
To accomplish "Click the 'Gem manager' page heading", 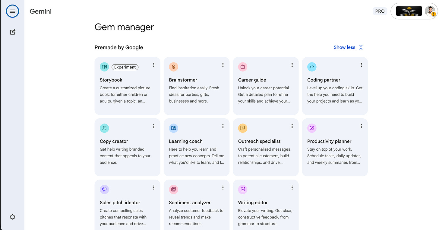I will tap(124, 27).
